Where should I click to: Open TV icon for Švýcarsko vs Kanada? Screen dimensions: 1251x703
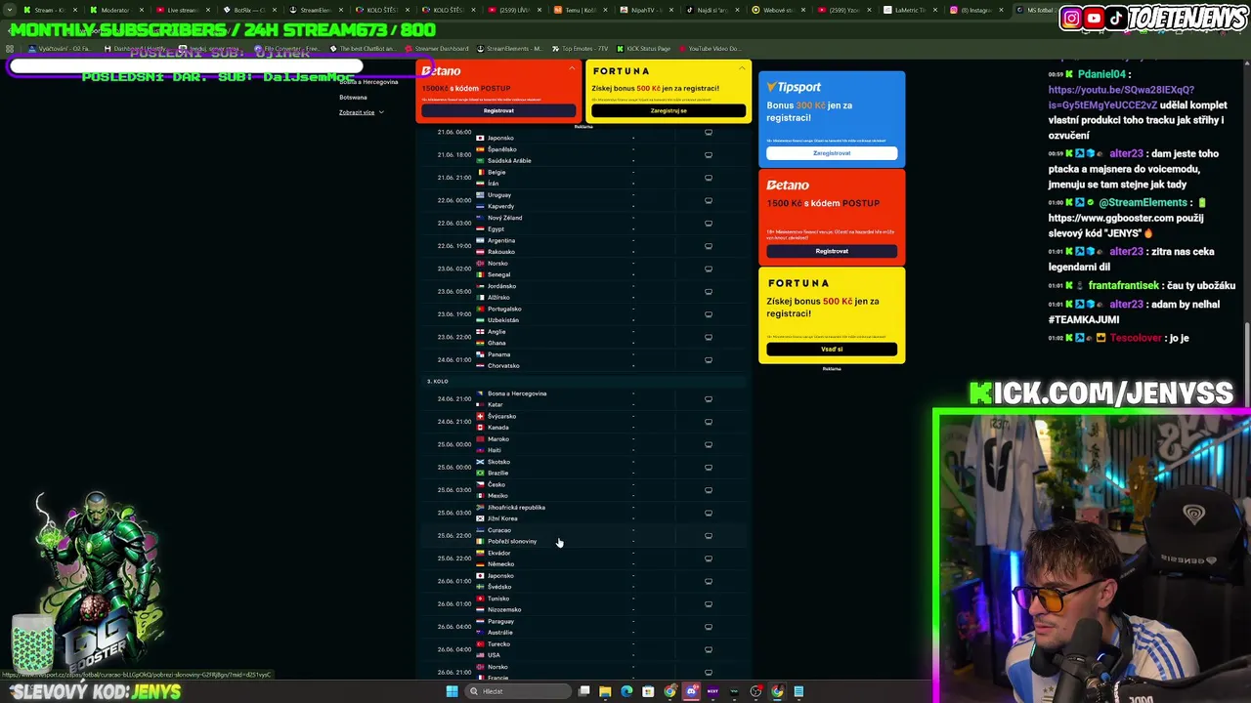coord(709,422)
